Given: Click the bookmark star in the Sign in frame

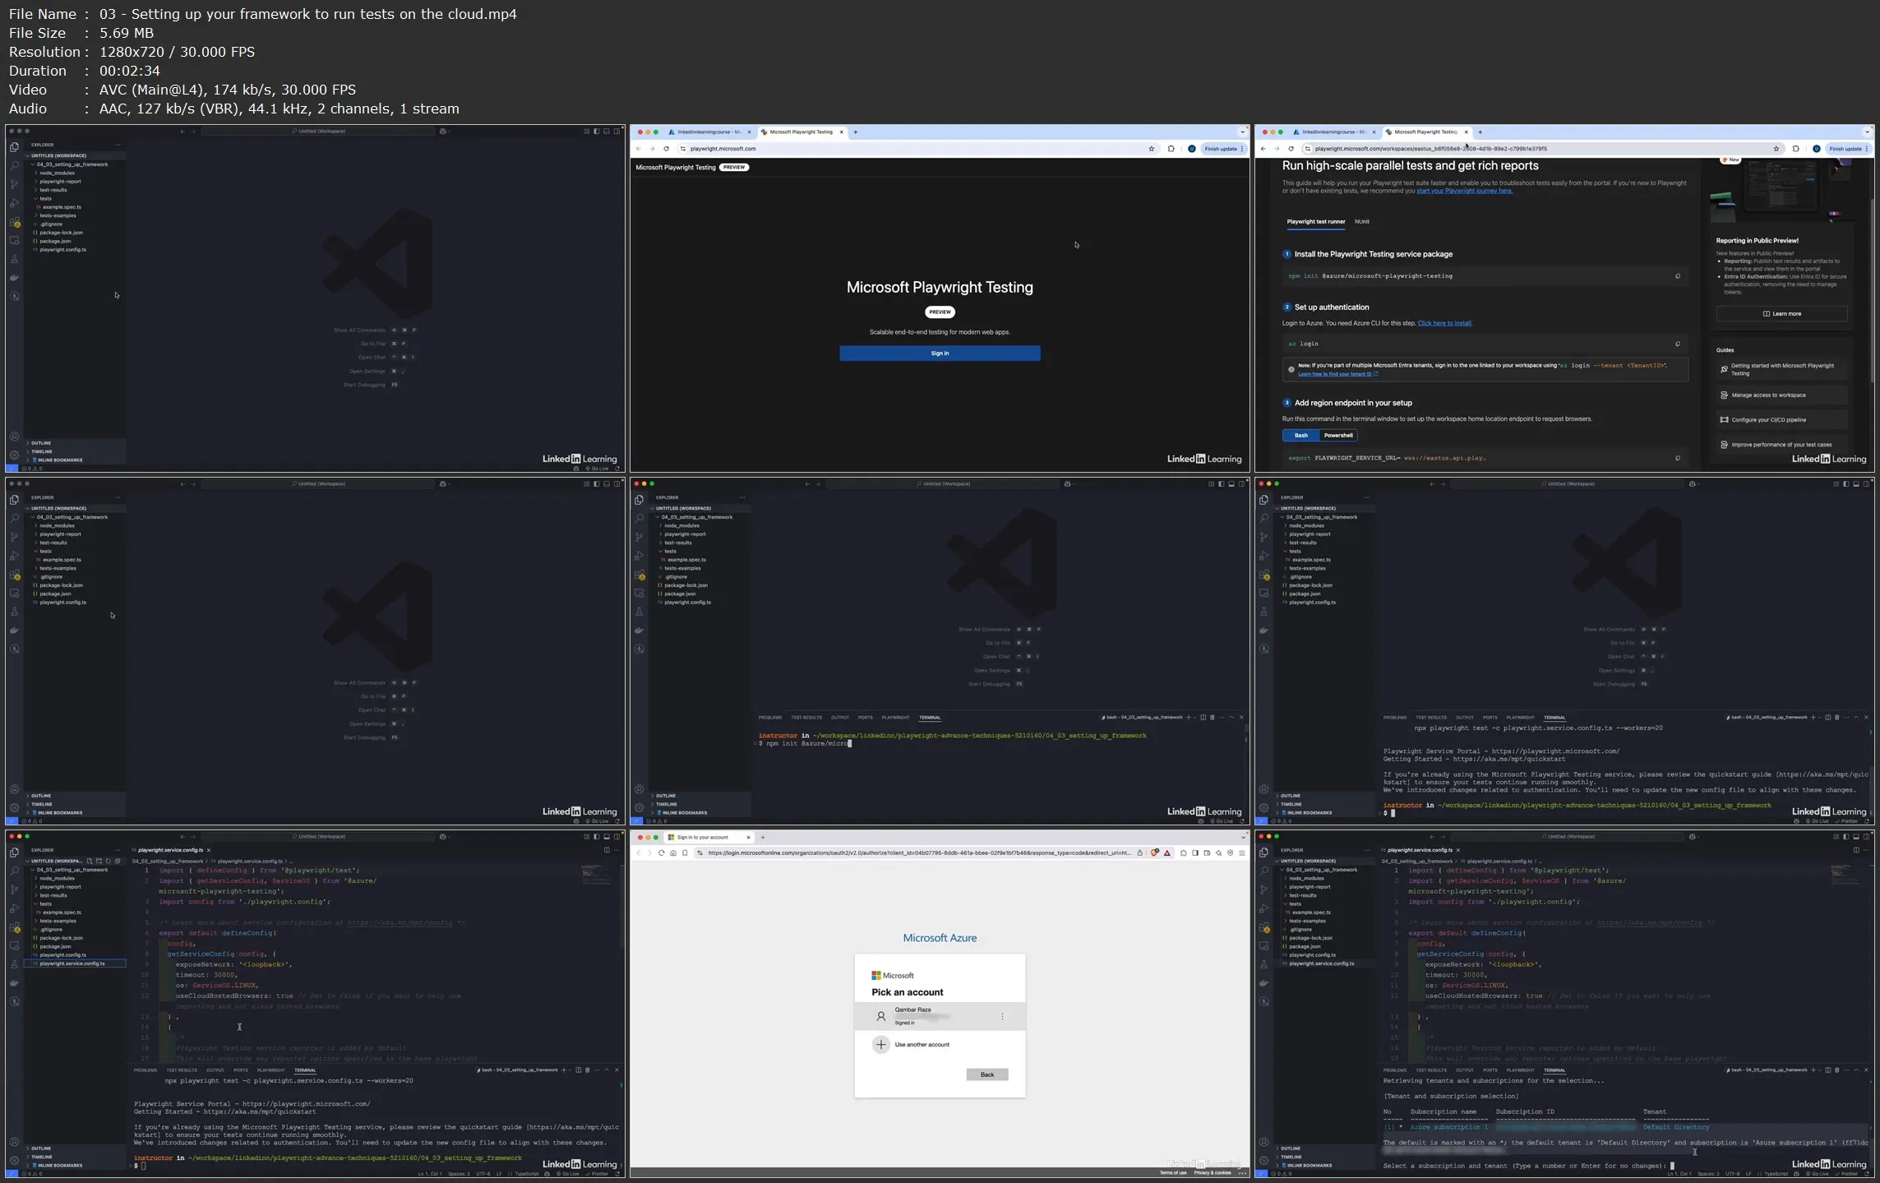Looking at the screenshot, I should (x=1151, y=149).
